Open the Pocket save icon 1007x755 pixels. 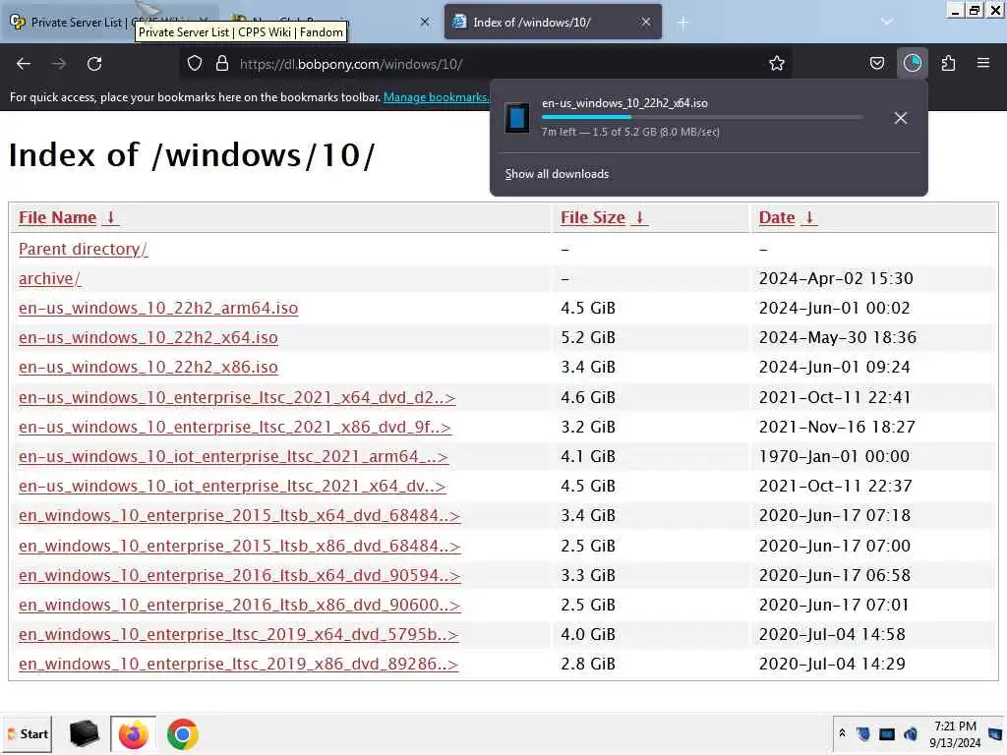tap(876, 64)
